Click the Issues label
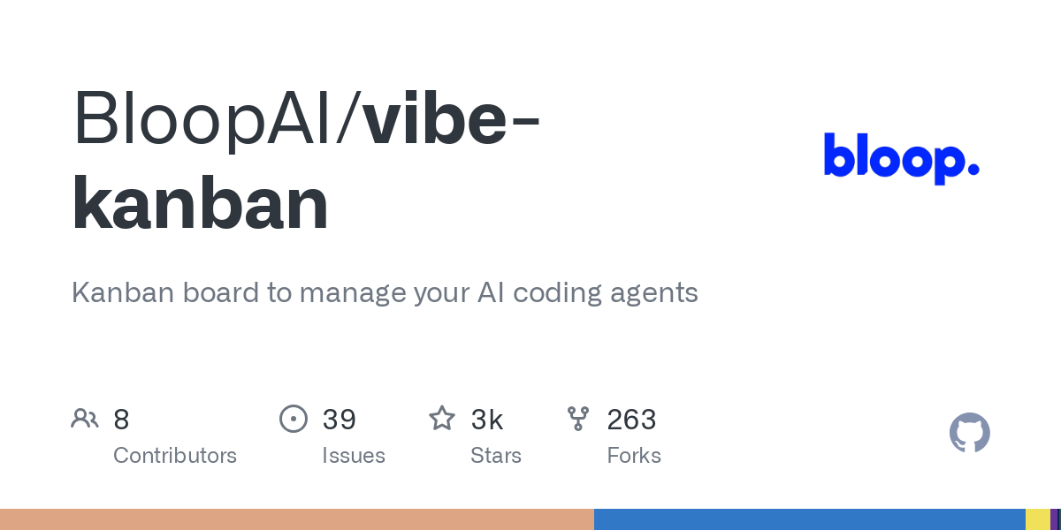This screenshot has height=530, width=1061. tap(354, 456)
